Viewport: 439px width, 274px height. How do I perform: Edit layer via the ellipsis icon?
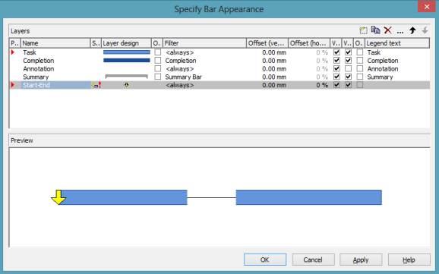(x=400, y=32)
